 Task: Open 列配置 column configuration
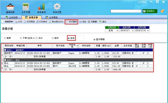point(92,22)
